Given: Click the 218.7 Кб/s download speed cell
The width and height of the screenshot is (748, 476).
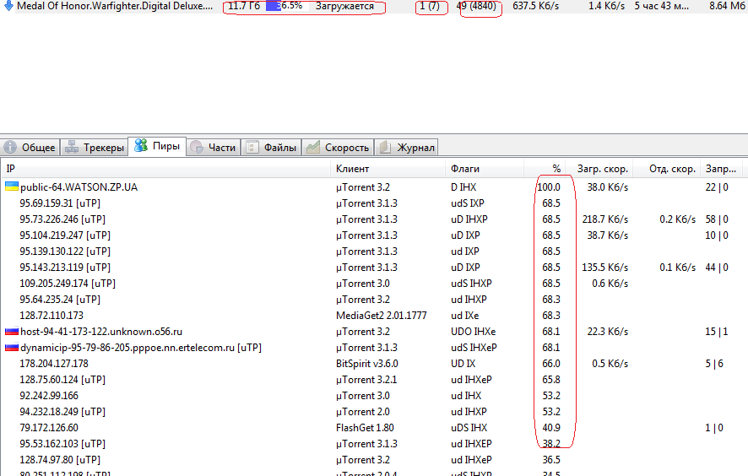Looking at the screenshot, I should [x=604, y=219].
